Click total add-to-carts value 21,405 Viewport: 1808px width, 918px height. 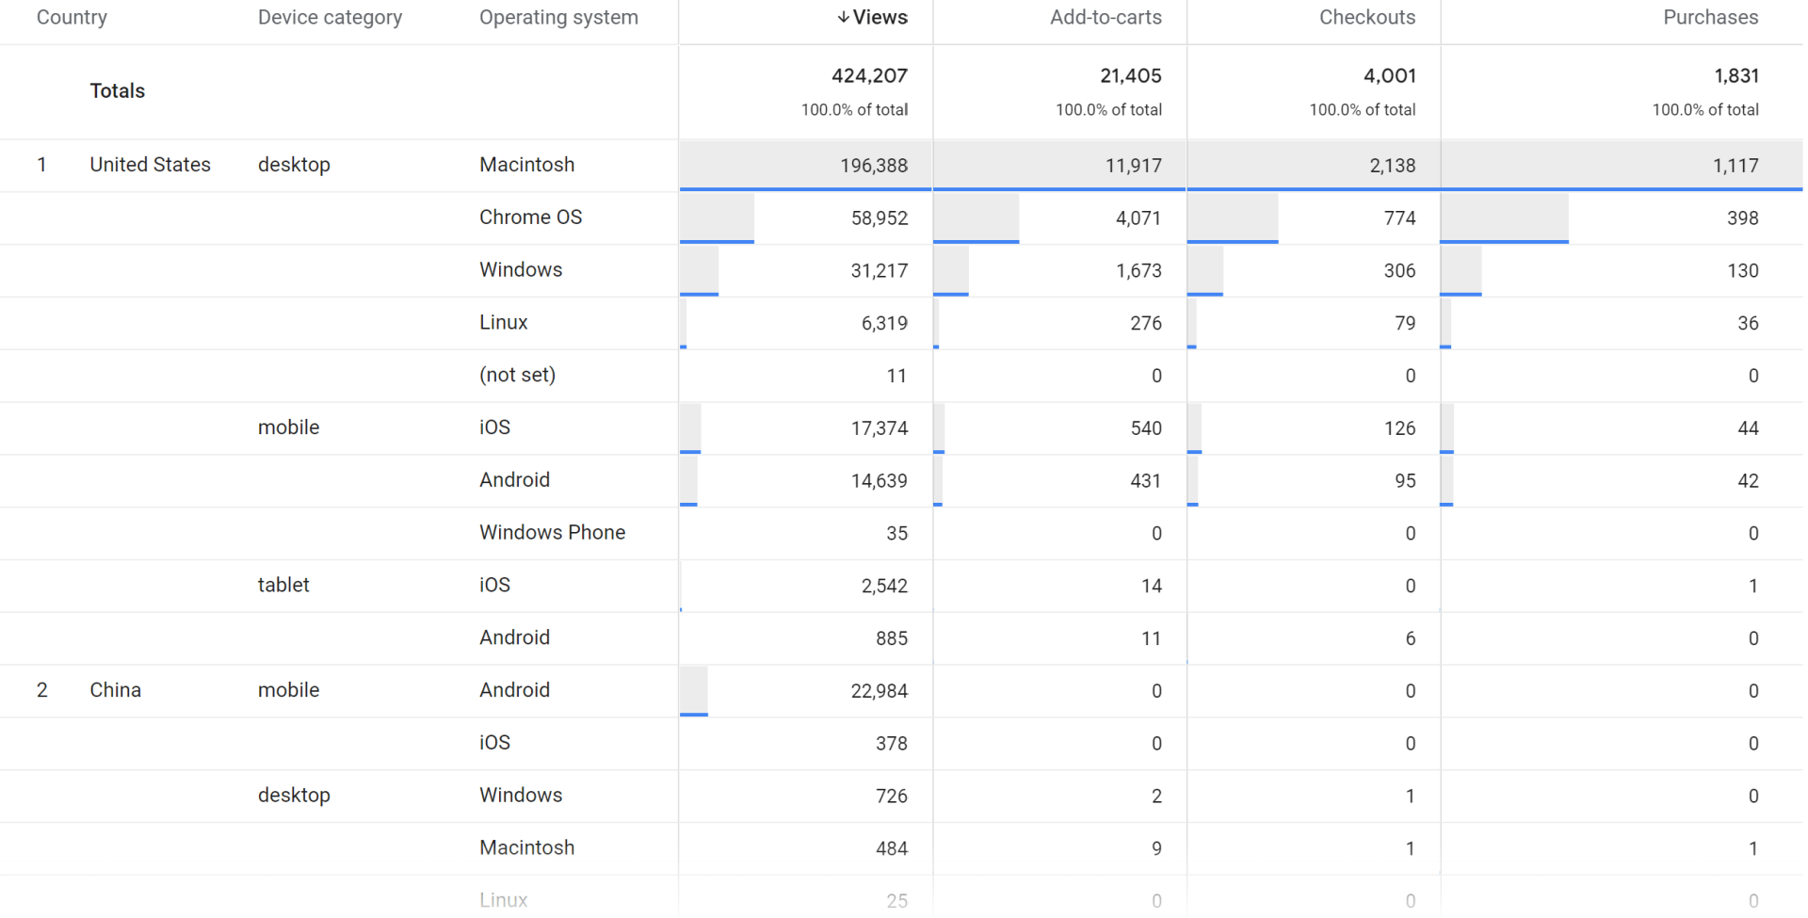coord(1130,76)
